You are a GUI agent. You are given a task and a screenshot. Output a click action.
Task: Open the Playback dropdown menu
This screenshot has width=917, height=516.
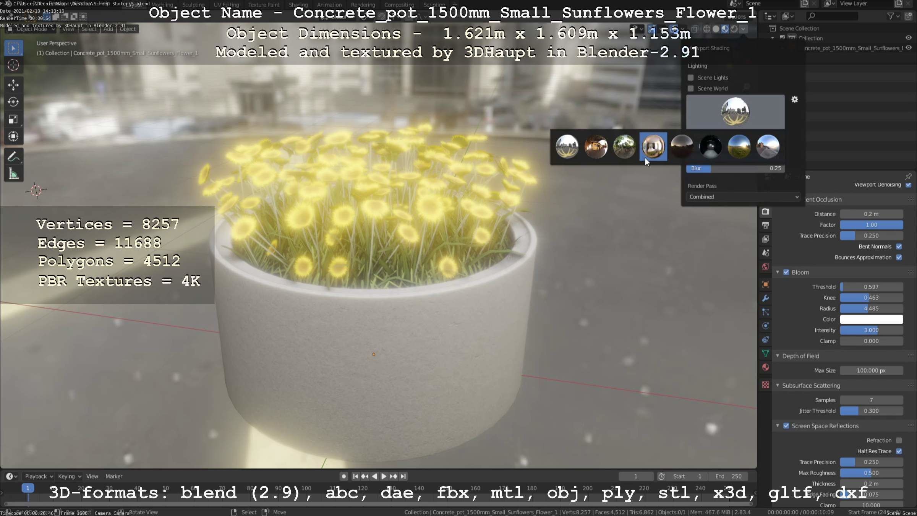[x=39, y=476]
